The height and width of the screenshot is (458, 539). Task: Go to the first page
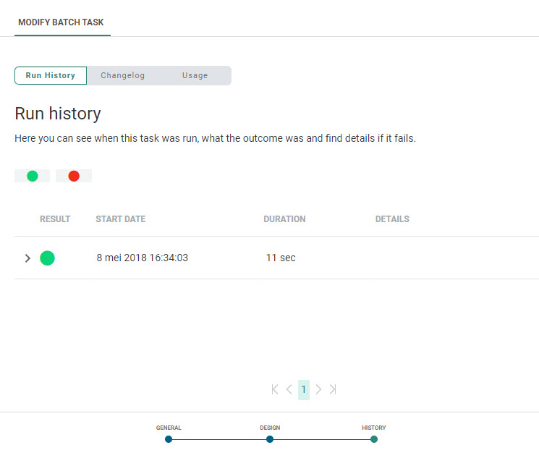pos(275,389)
